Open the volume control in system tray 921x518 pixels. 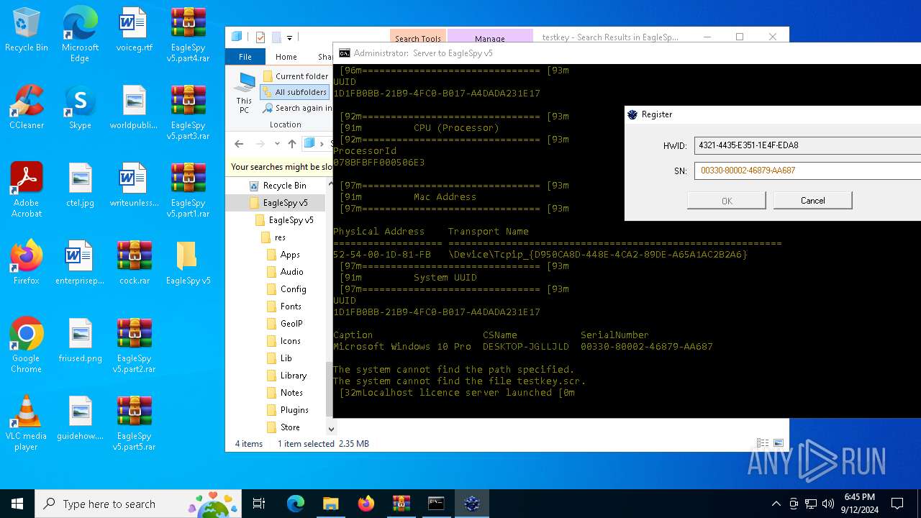pos(827,504)
